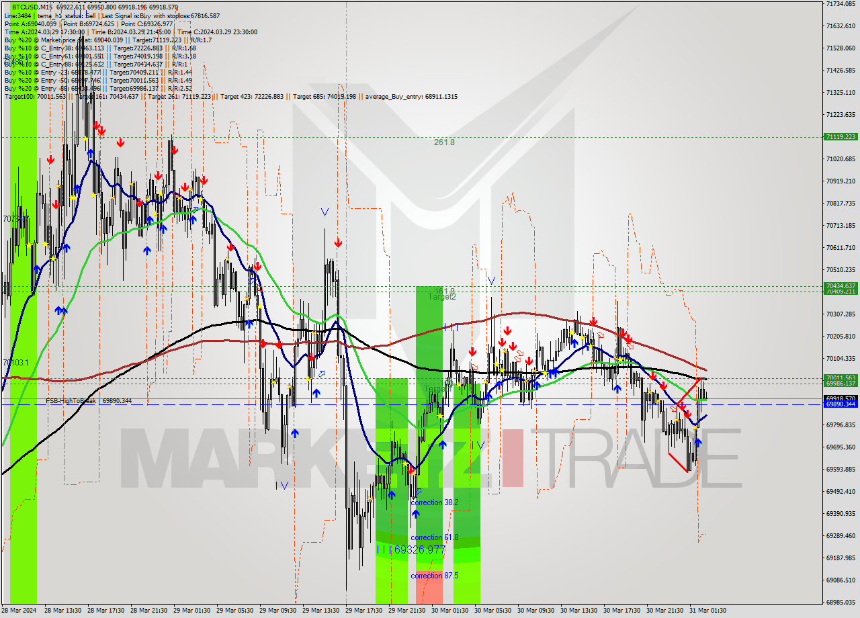The height and width of the screenshot is (618, 860).
Task: Click the 261.8 Fibonacci level label
Action: pos(444,142)
